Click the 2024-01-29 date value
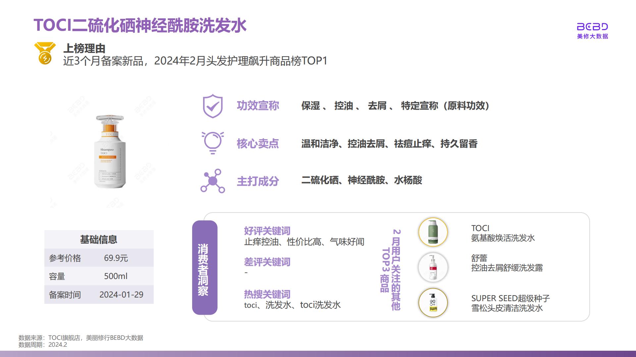Viewport: 636px width, 357px height. click(x=121, y=295)
